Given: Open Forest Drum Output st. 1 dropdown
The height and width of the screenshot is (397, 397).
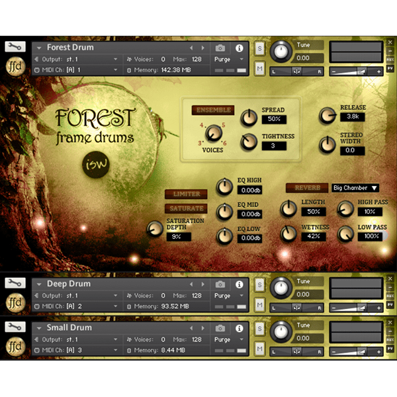Looking at the screenshot, I should pyautogui.click(x=76, y=60).
